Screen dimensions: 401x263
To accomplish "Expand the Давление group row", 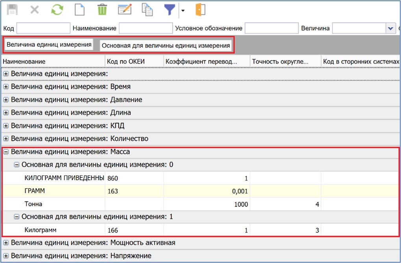I will click(6, 100).
